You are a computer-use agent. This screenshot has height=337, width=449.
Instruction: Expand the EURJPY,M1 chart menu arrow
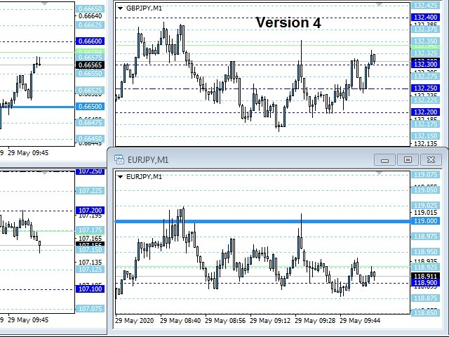[x=120, y=176]
